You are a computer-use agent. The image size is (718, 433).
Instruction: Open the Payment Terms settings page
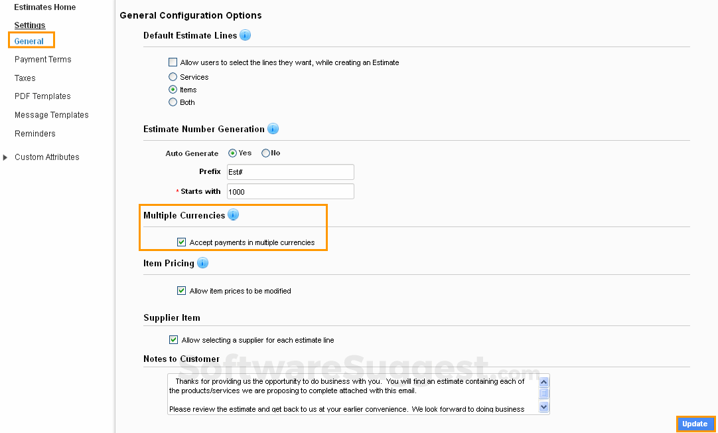[42, 59]
